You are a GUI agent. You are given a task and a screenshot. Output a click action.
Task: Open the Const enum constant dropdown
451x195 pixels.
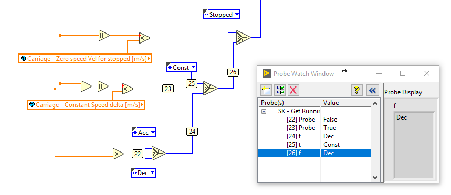coord(193,68)
